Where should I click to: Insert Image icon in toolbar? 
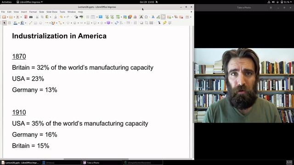point(125,17)
